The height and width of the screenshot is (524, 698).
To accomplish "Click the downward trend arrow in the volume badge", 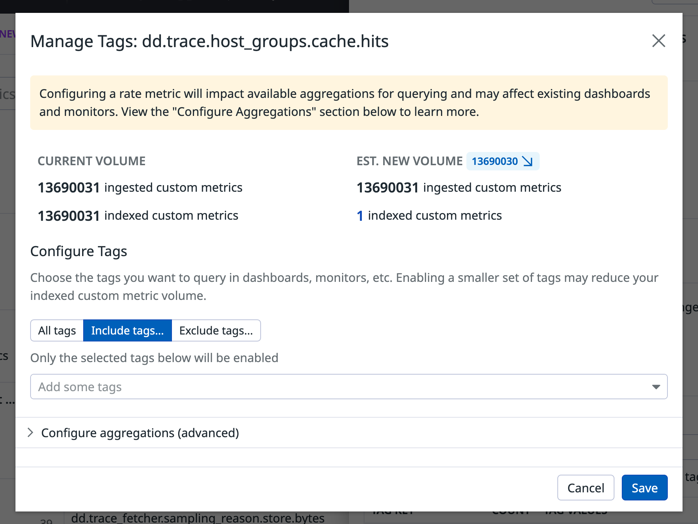I will pos(528,161).
